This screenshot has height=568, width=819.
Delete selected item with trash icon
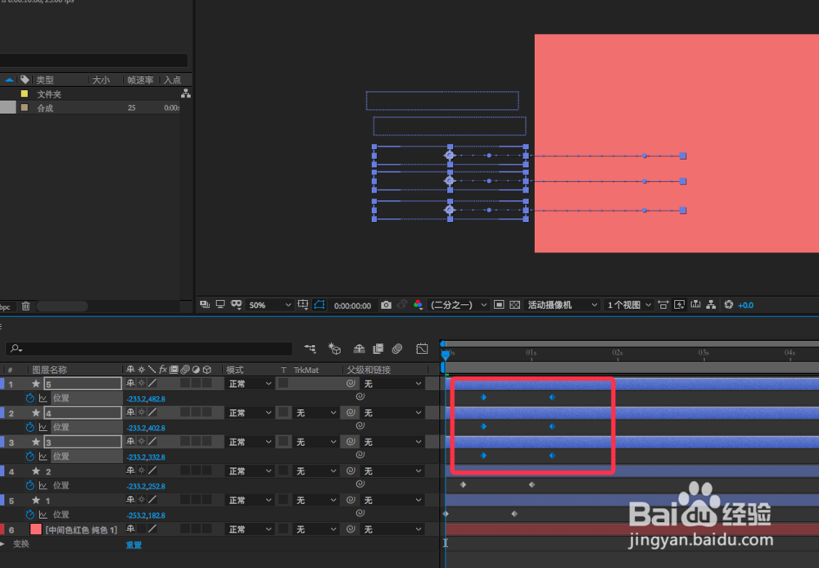25,307
